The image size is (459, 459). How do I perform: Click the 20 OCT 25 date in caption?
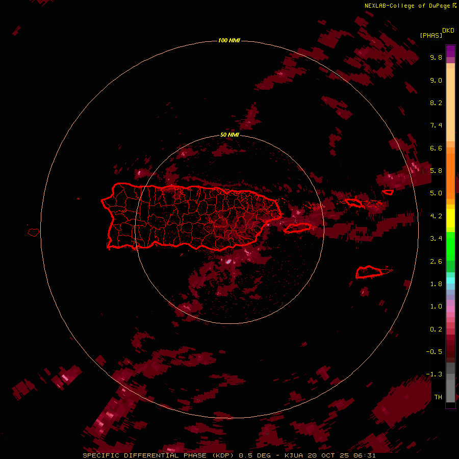coord(329,455)
